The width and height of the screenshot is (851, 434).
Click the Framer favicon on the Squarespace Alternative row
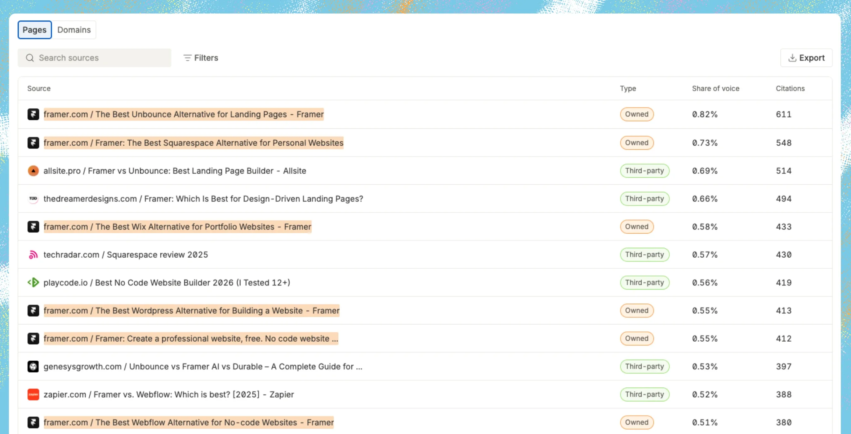coord(33,143)
